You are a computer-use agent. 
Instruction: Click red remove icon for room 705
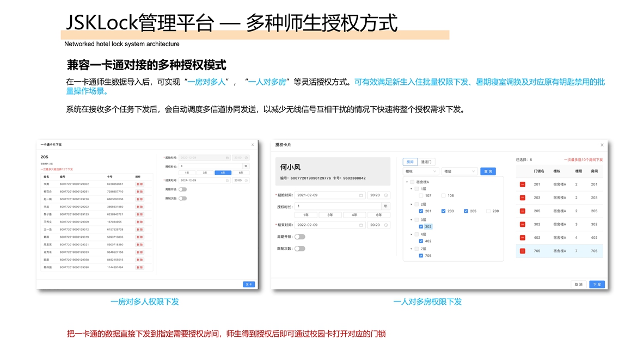[522, 251]
